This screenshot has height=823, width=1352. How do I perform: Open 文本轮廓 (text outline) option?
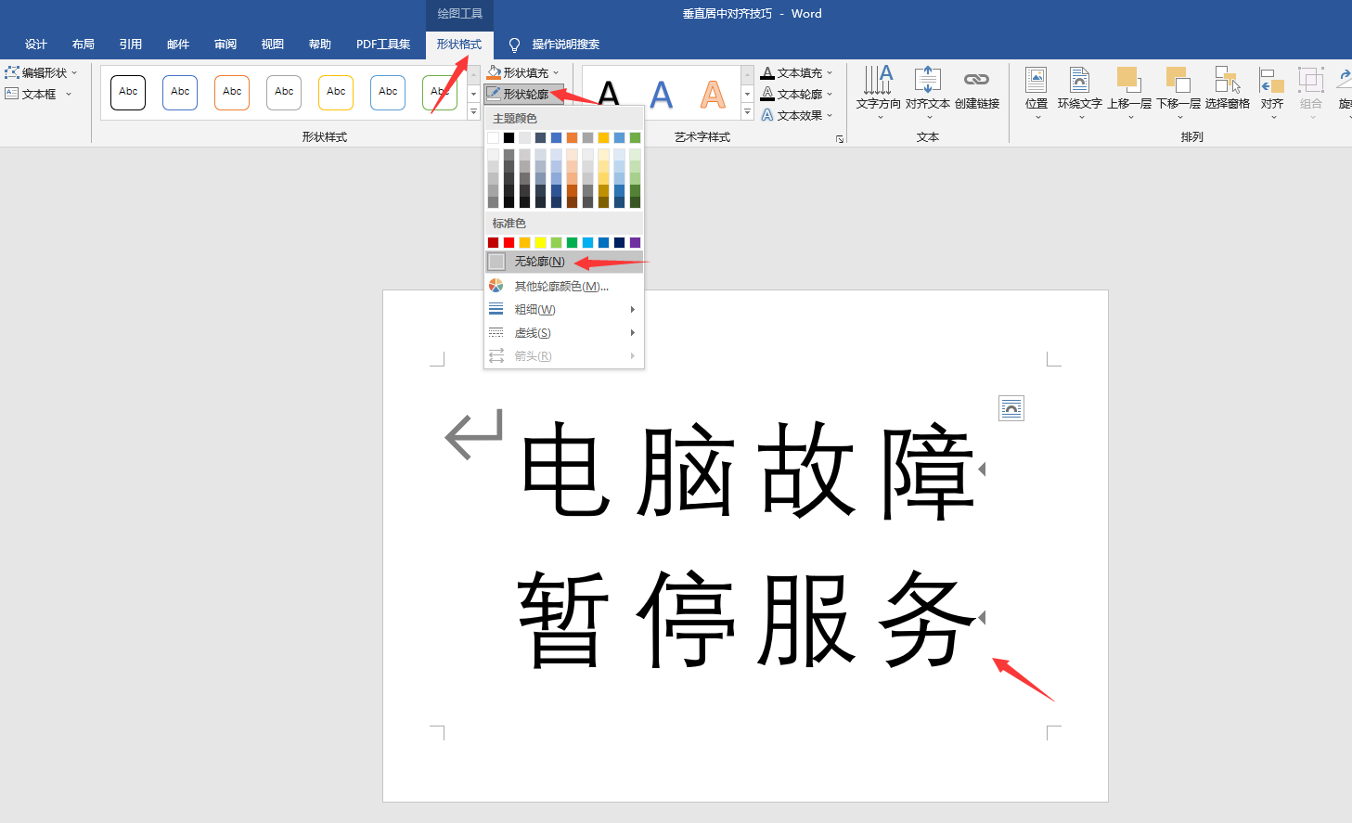point(796,94)
